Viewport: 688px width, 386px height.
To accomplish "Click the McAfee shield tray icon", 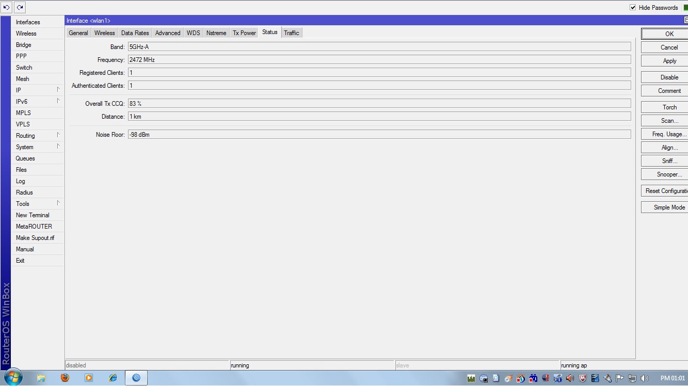I will pos(582,378).
